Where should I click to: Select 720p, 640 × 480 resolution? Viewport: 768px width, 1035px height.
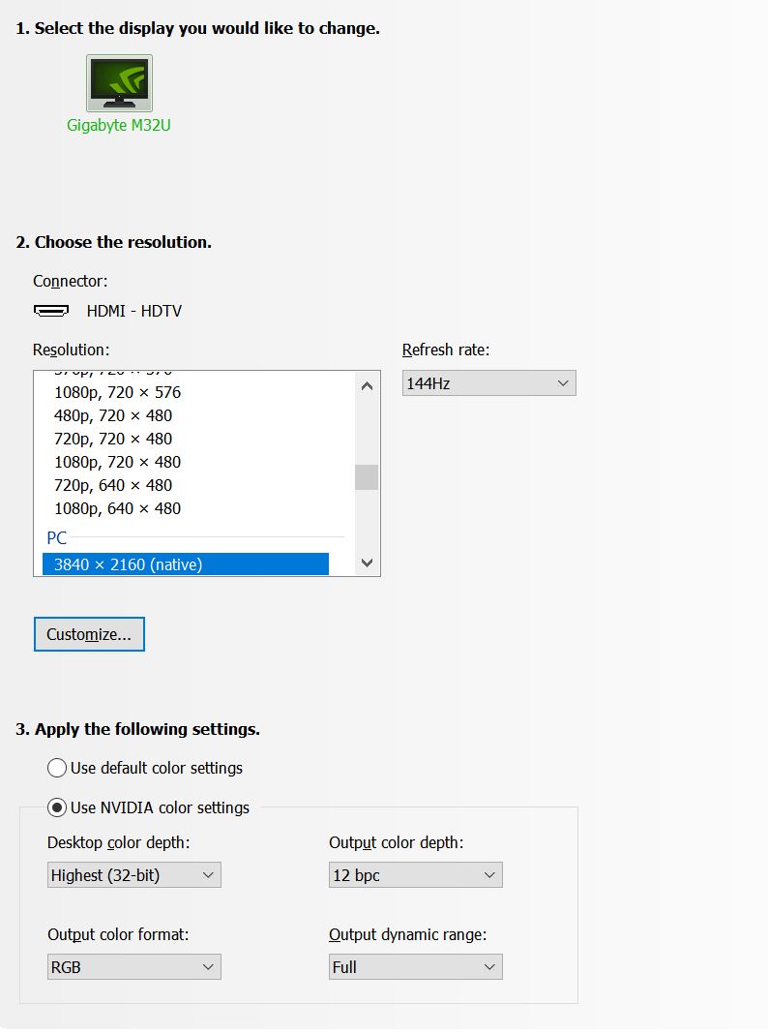[113, 485]
